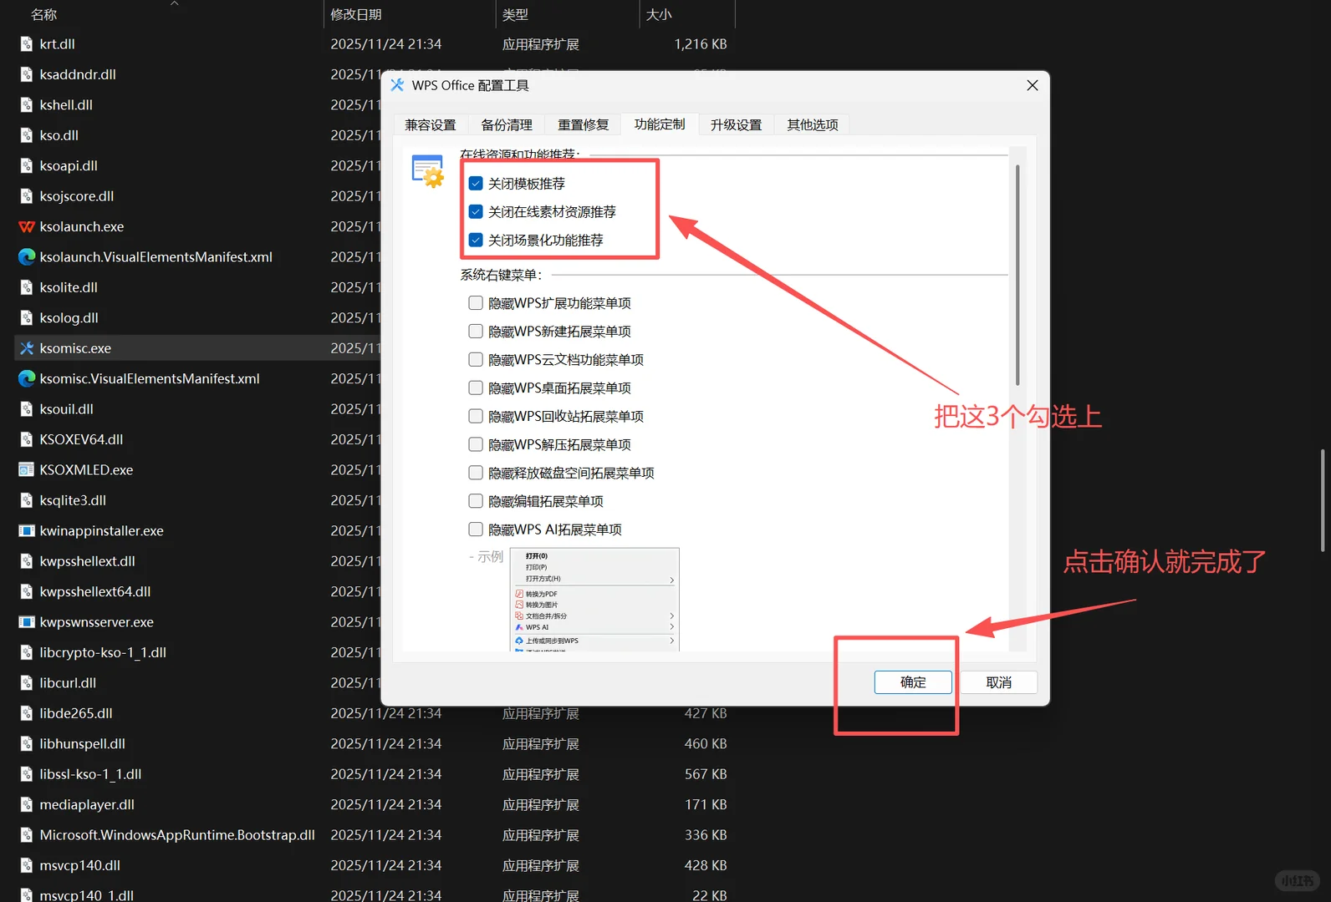Select the libcurl.dll file icon

point(27,682)
